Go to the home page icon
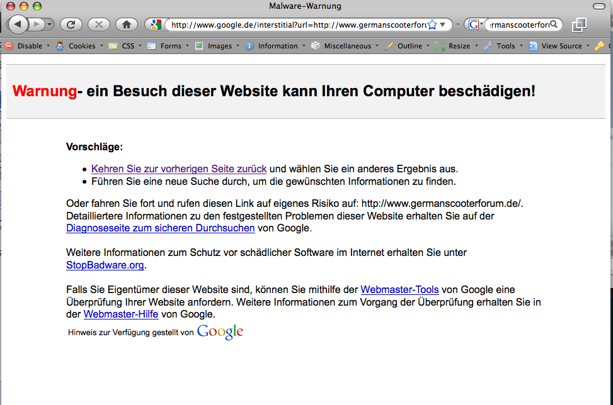The width and height of the screenshot is (613, 405). point(126,25)
